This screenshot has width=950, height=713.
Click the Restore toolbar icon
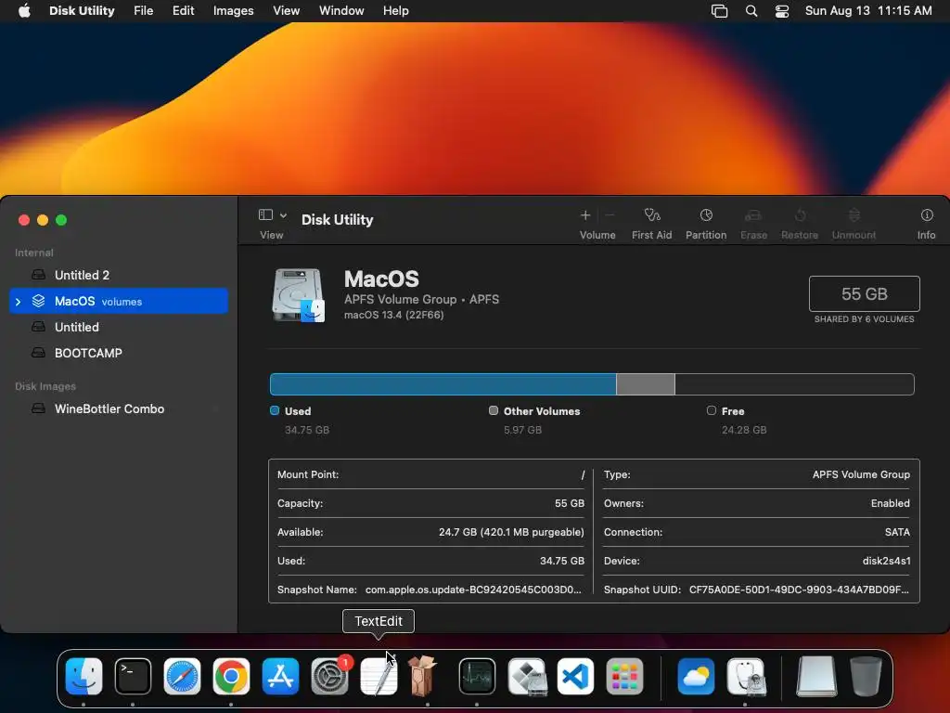[800, 215]
